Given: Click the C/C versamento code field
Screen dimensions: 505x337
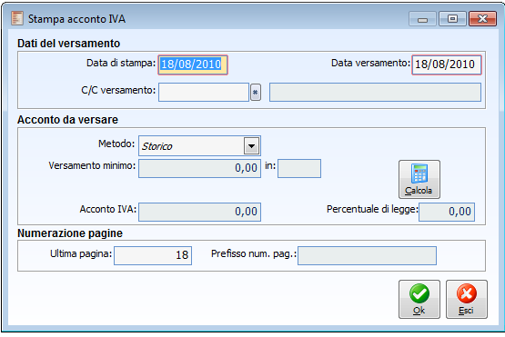Looking at the screenshot, I should [x=204, y=93].
